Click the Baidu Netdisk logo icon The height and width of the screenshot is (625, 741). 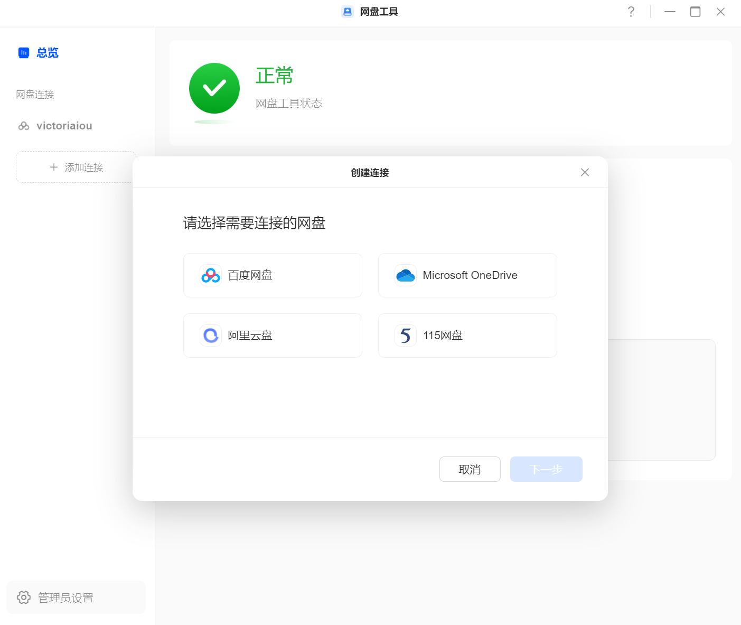pyautogui.click(x=211, y=275)
